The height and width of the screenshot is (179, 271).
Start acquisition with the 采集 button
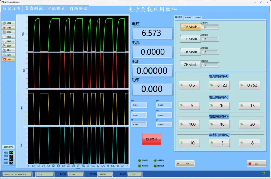(x=8, y=28)
